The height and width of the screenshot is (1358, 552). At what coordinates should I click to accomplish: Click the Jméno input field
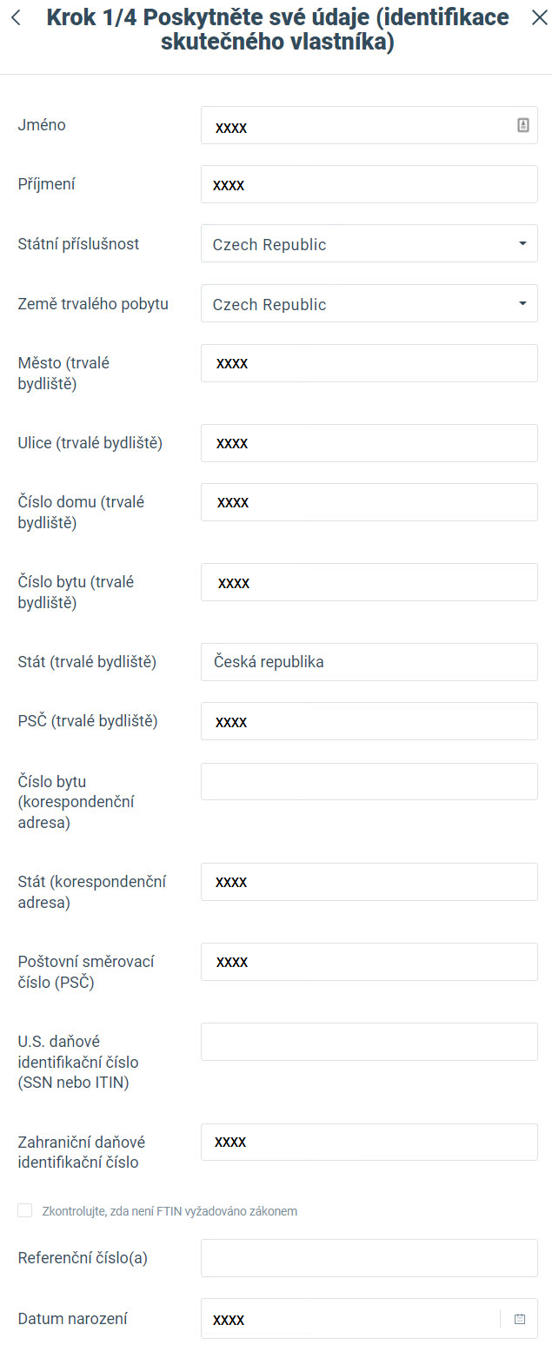(x=356, y=125)
